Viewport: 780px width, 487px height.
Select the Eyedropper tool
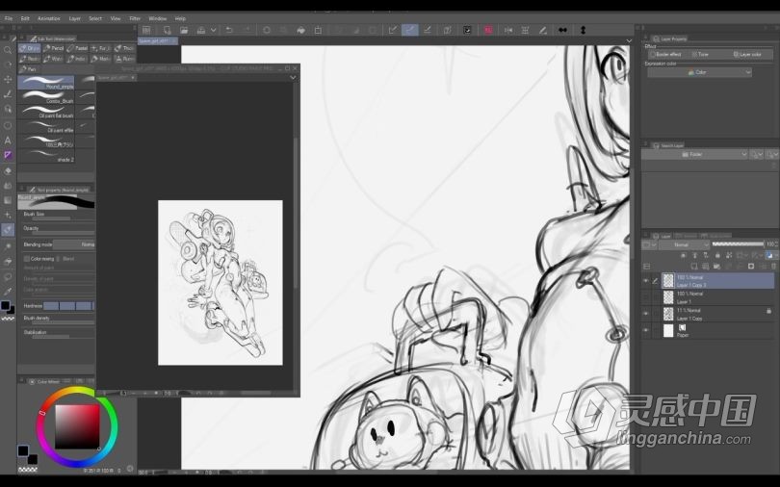pos(8,292)
